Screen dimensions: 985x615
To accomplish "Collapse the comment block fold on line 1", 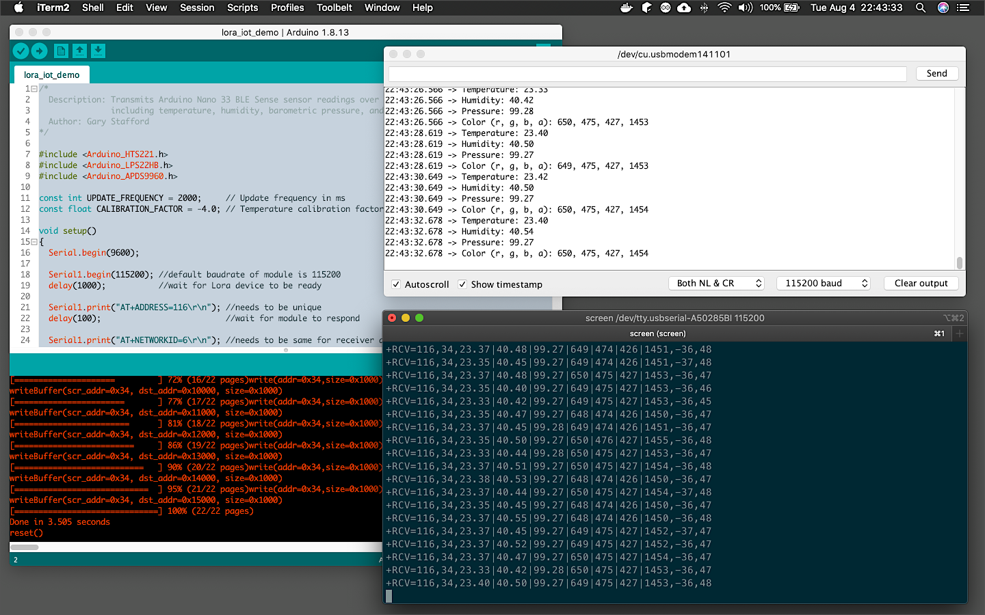I will click(34, 89).
